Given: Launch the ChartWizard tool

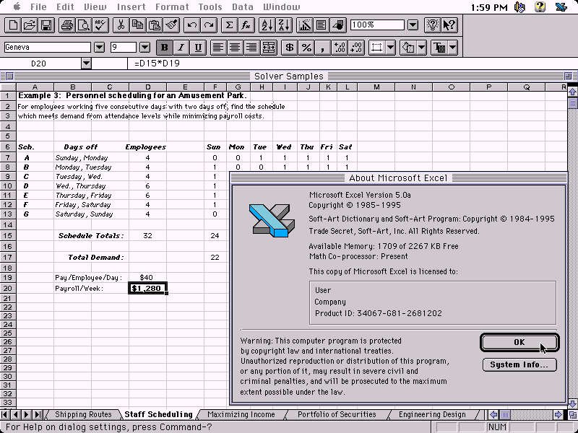Looking at the screenshot, I should point(304,25).
